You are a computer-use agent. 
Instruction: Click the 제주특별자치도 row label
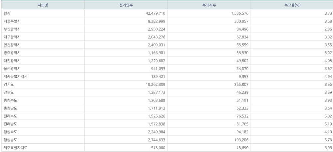[16, 148]
